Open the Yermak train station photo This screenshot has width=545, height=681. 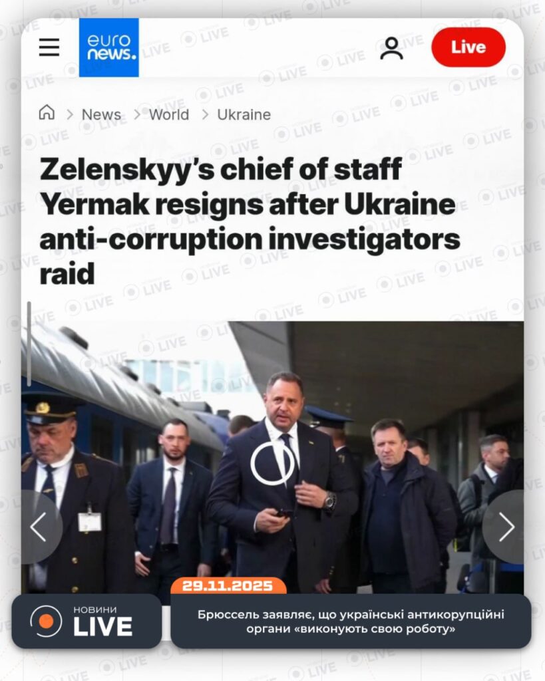tap(273, 458)
